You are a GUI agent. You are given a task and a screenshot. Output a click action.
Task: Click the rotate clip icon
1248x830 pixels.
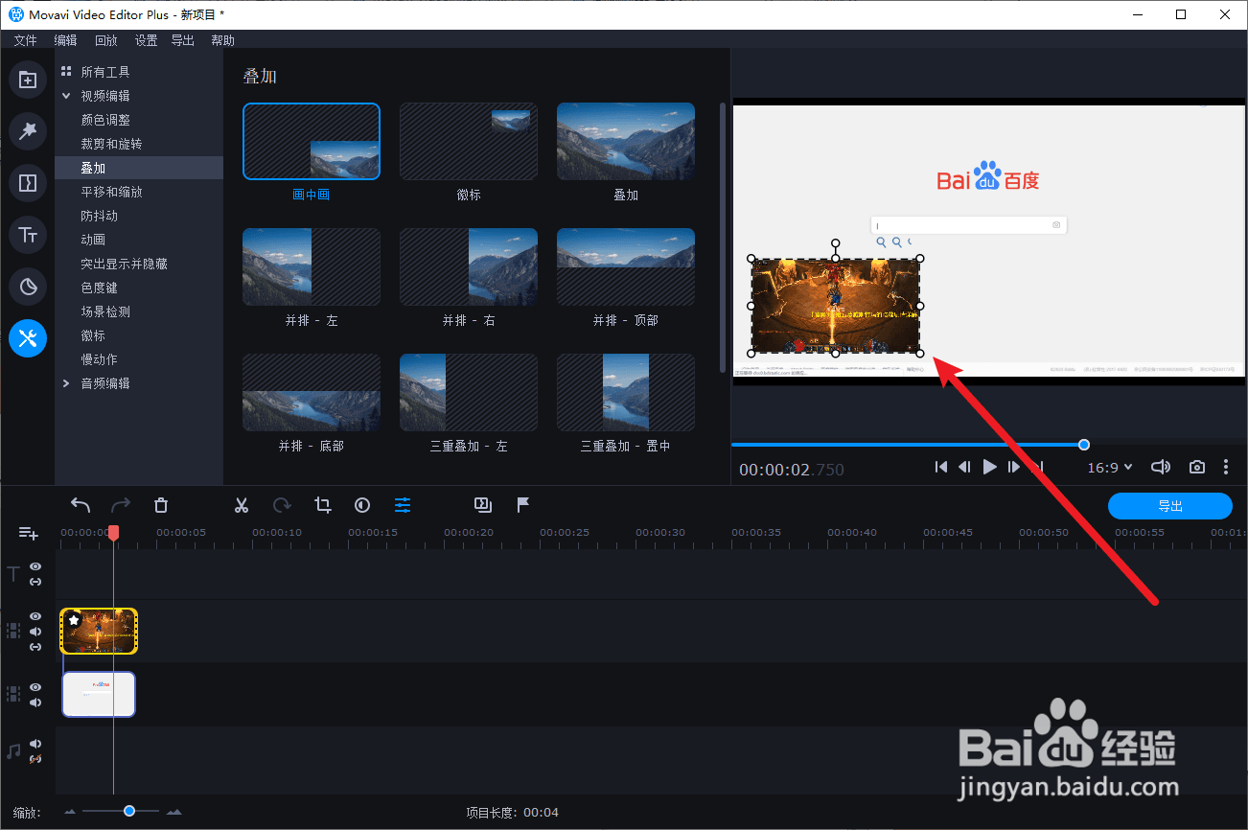(x=282, y=505)
